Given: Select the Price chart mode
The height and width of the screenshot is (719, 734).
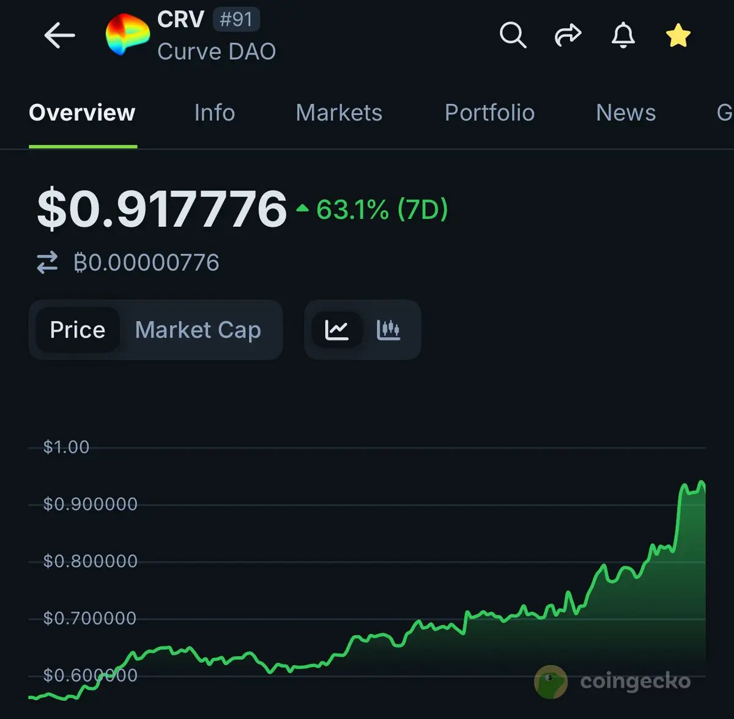Looking at the screenshot, I should [x=78, y=330].
